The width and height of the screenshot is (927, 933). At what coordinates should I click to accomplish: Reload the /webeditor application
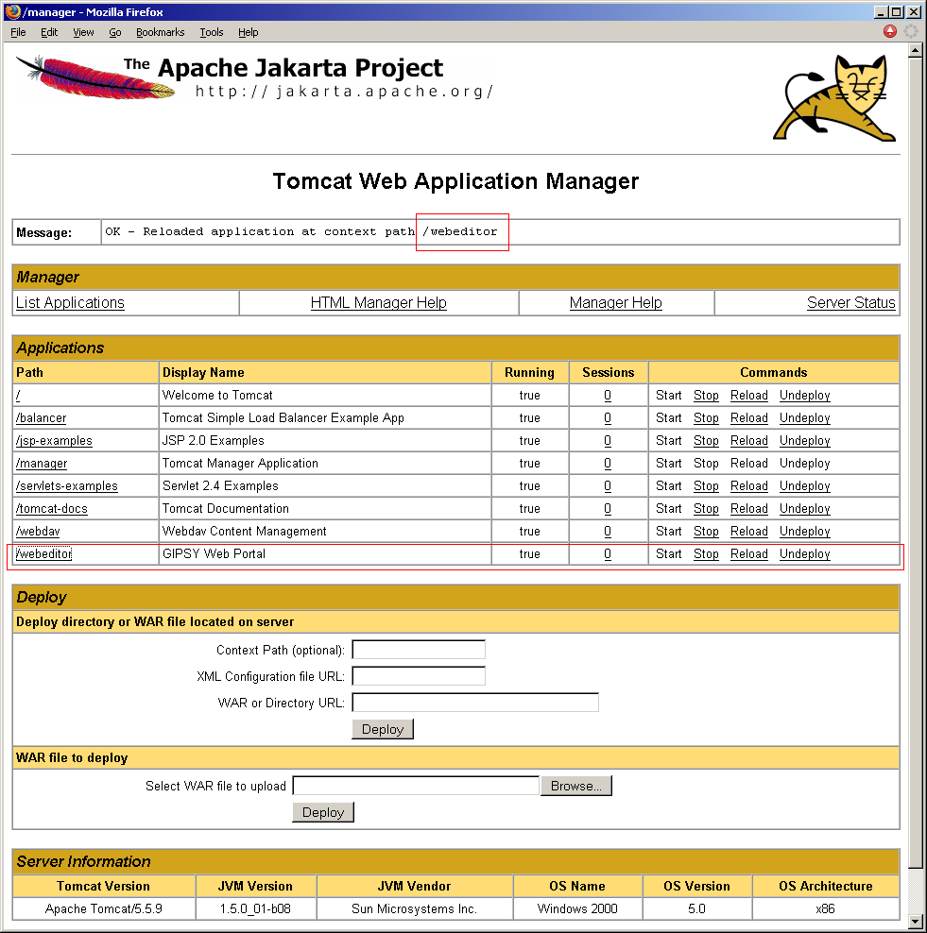(x=749, y=553)
